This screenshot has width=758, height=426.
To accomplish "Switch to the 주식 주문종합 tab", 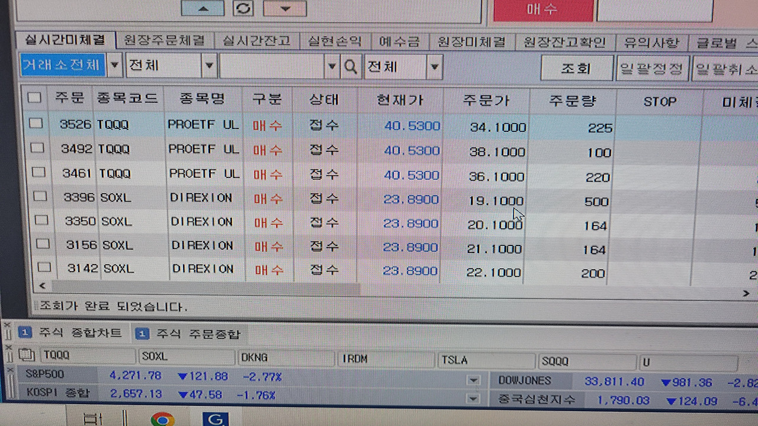I will pos(189,334).
